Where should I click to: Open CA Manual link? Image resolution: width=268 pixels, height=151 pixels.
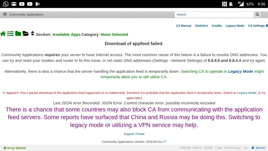click(184, 26)
